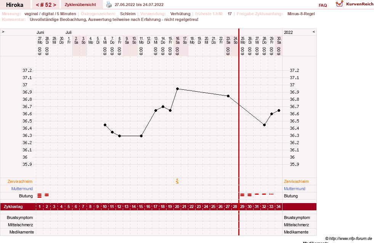The width and height of the screenshot is (374, 243).
Task: Click cycle day 28 in Zyklustag row
Action: point(235,206)
